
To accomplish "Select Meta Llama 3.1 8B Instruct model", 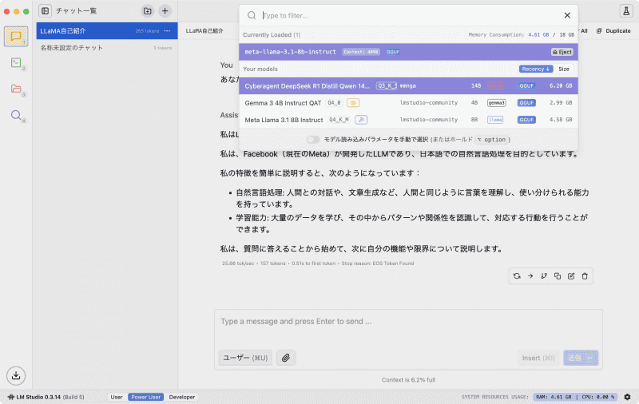I will 408,120.
